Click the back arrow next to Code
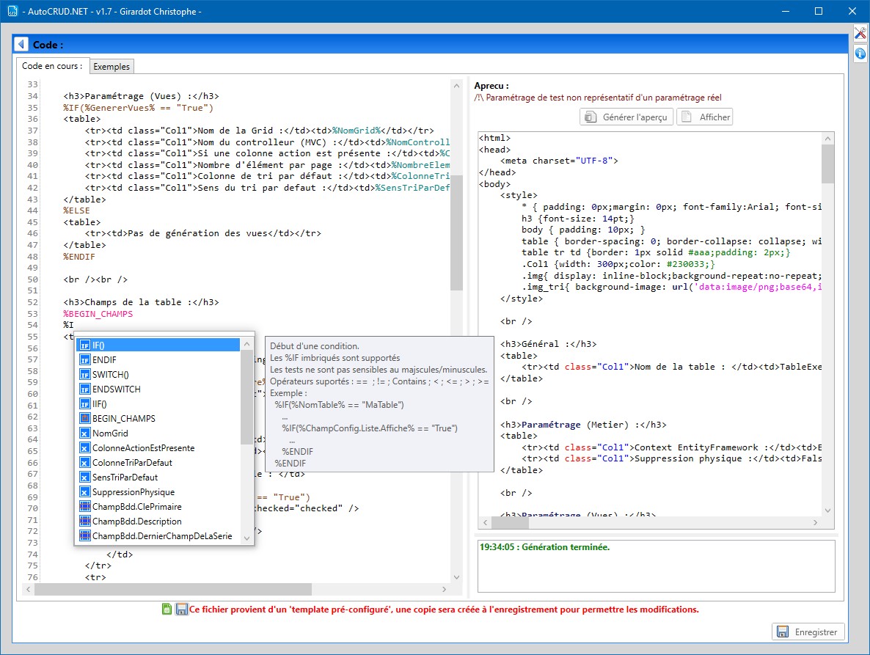Viewport: 870px width, 655px height. [21, 44]
